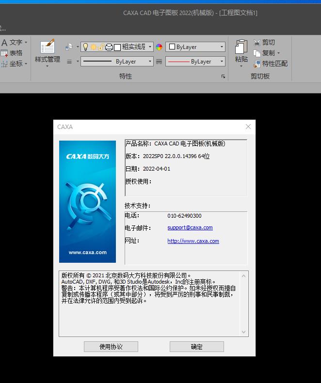Image resolution: width=321 pixels, height=383 pixels.
Task: Click the lineweight settings icon
Action: [159, 62]
